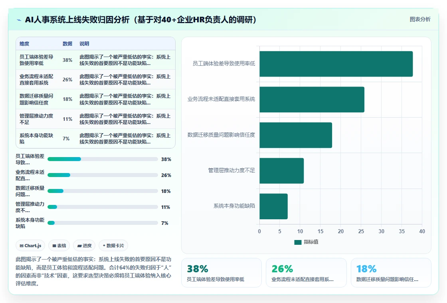The height and width of the screenshot is (303, 447).
Task: Click the 维度 column header
Action: pos(24,43)
